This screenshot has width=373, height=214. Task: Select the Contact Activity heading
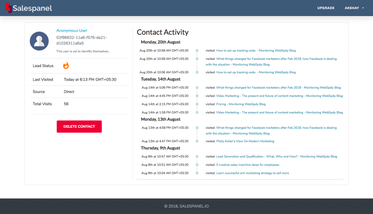coord(162,32)
